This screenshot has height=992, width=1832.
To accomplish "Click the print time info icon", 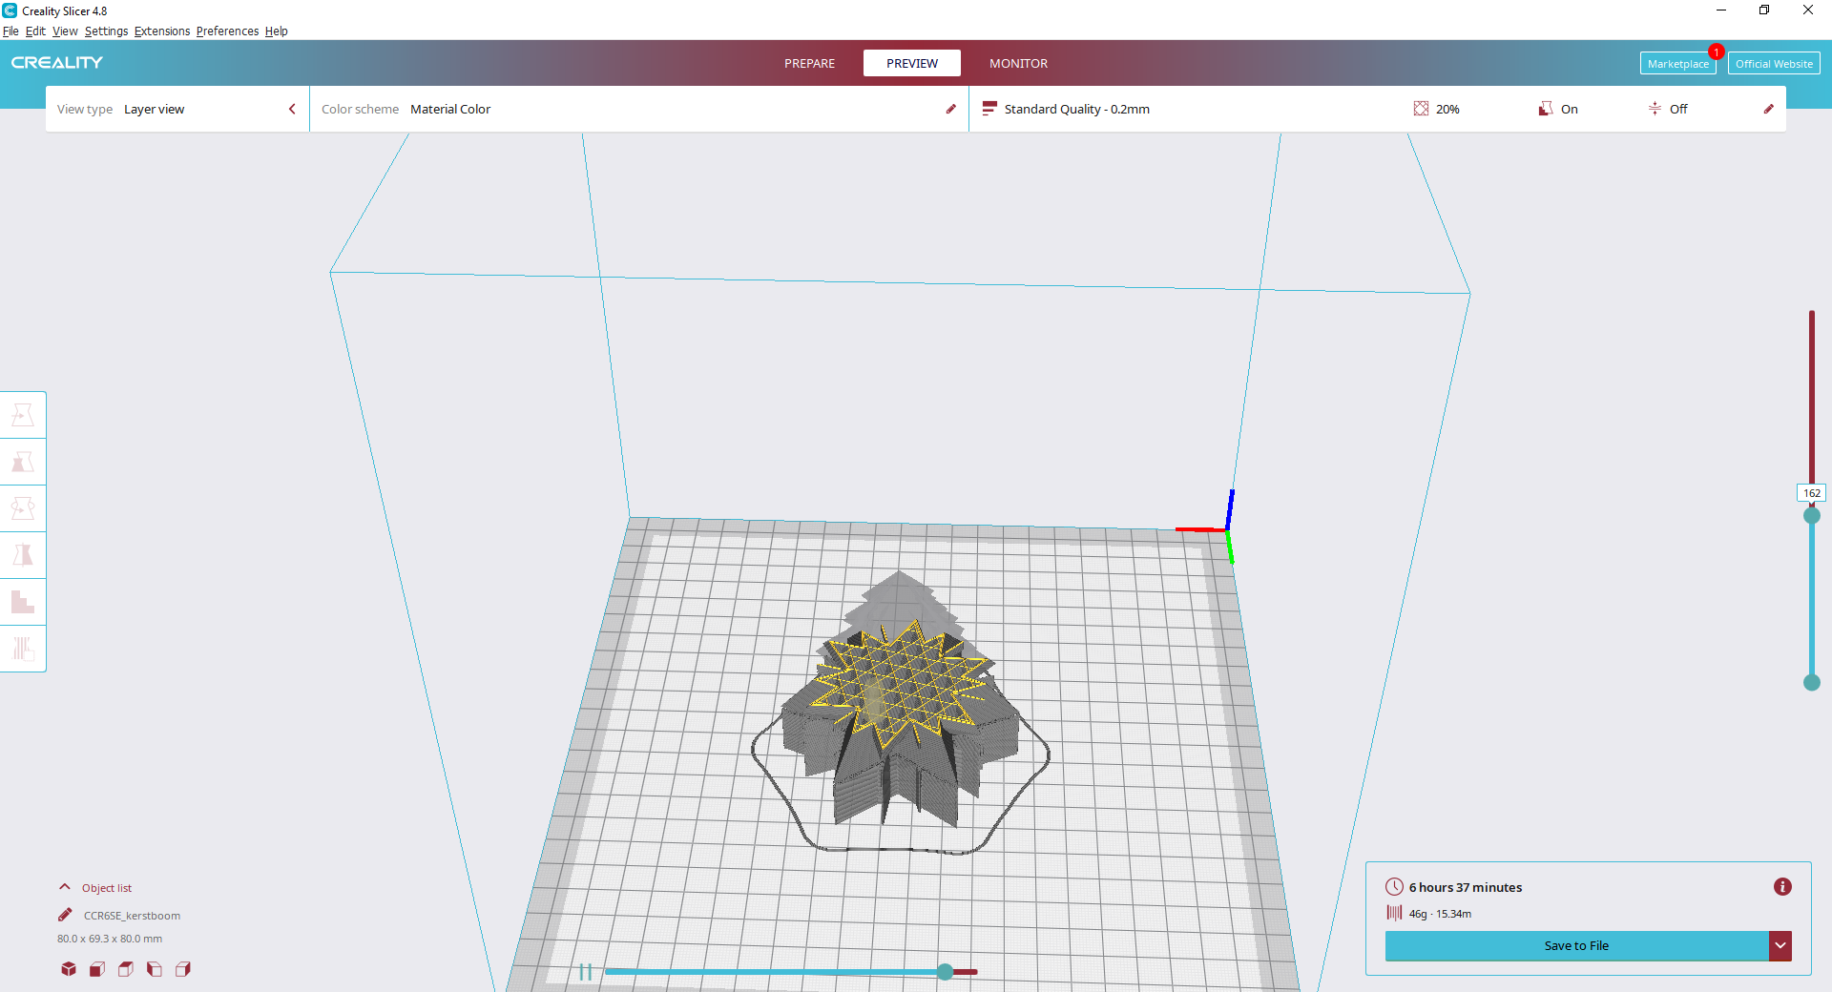I will 1781,887.
